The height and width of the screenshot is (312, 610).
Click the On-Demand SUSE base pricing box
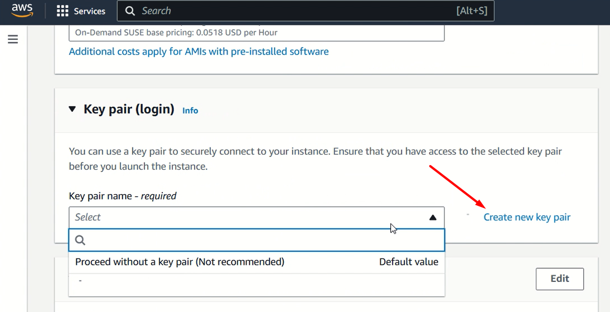coord(256,33)
